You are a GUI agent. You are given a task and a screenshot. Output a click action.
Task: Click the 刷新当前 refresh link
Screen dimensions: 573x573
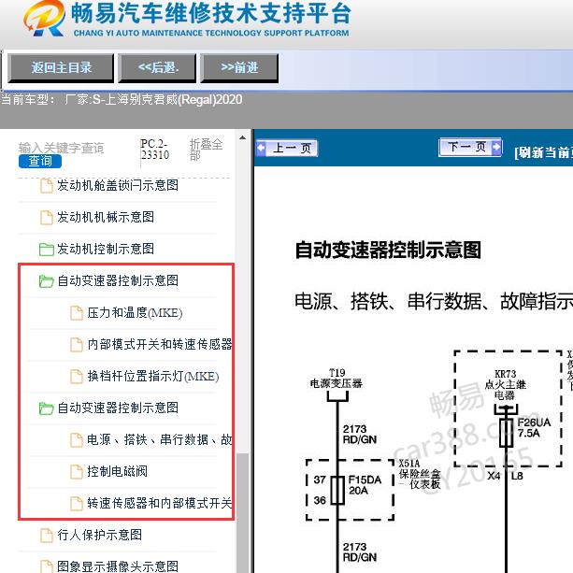click(x=543, y=152)
